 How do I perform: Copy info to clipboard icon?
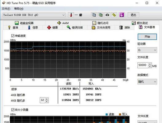[94, 15]
